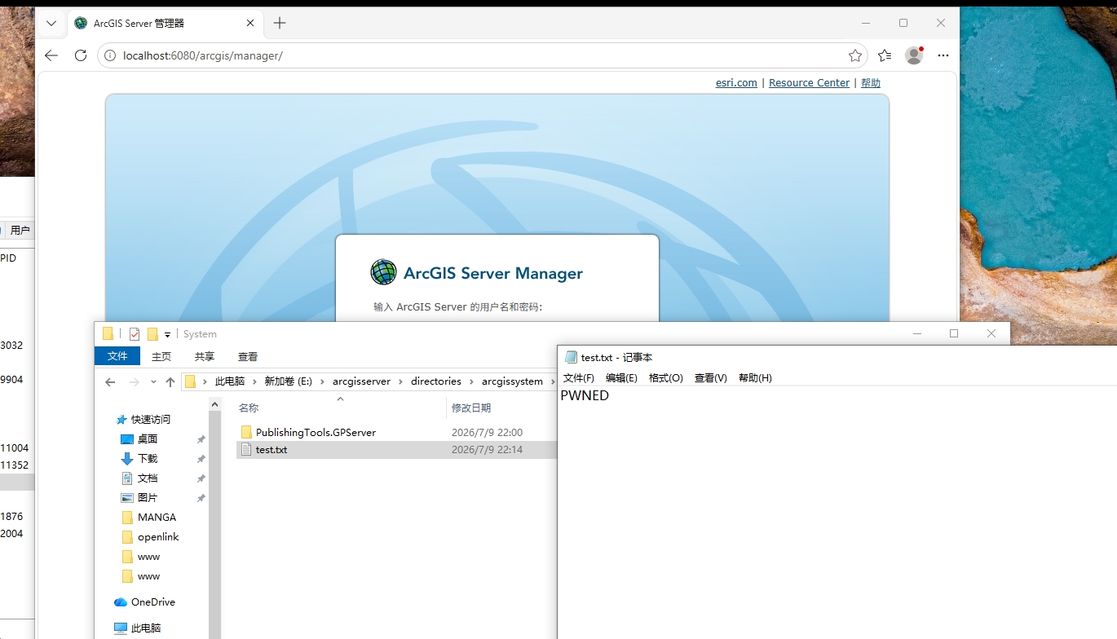The image size is (1117, 639).
Task: Switch to the 查看 ribbon tab
Action: (248, 356)
